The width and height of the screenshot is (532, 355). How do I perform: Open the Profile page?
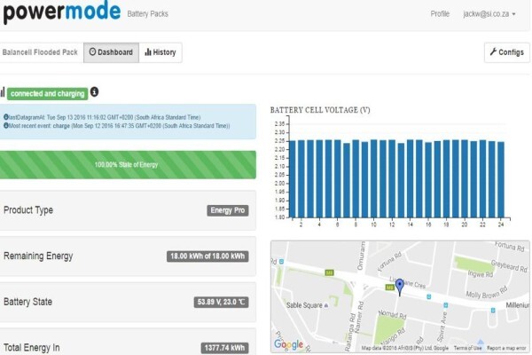(x=440, y=14)
